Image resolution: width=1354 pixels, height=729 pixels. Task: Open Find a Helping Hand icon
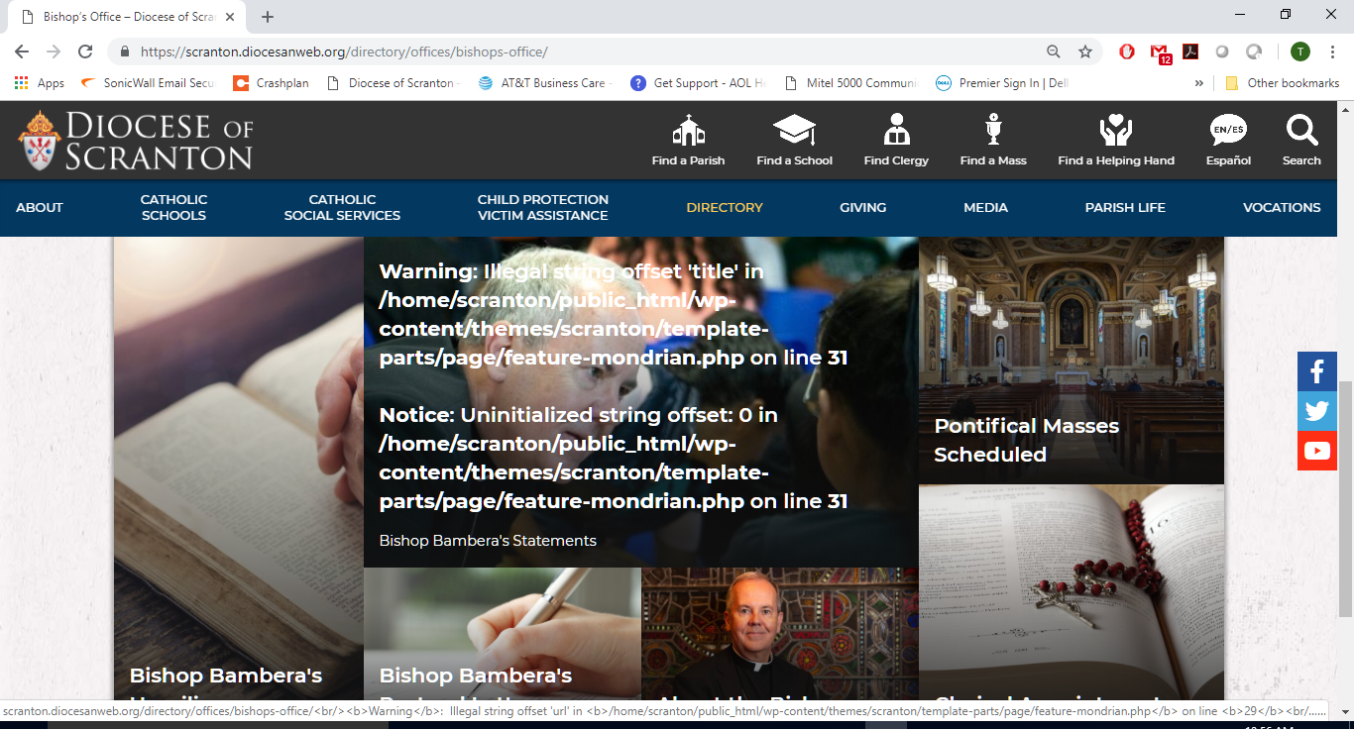(x=1115, y=131)
